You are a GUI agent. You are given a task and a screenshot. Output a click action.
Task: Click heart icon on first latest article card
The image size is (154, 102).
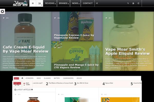15,94
